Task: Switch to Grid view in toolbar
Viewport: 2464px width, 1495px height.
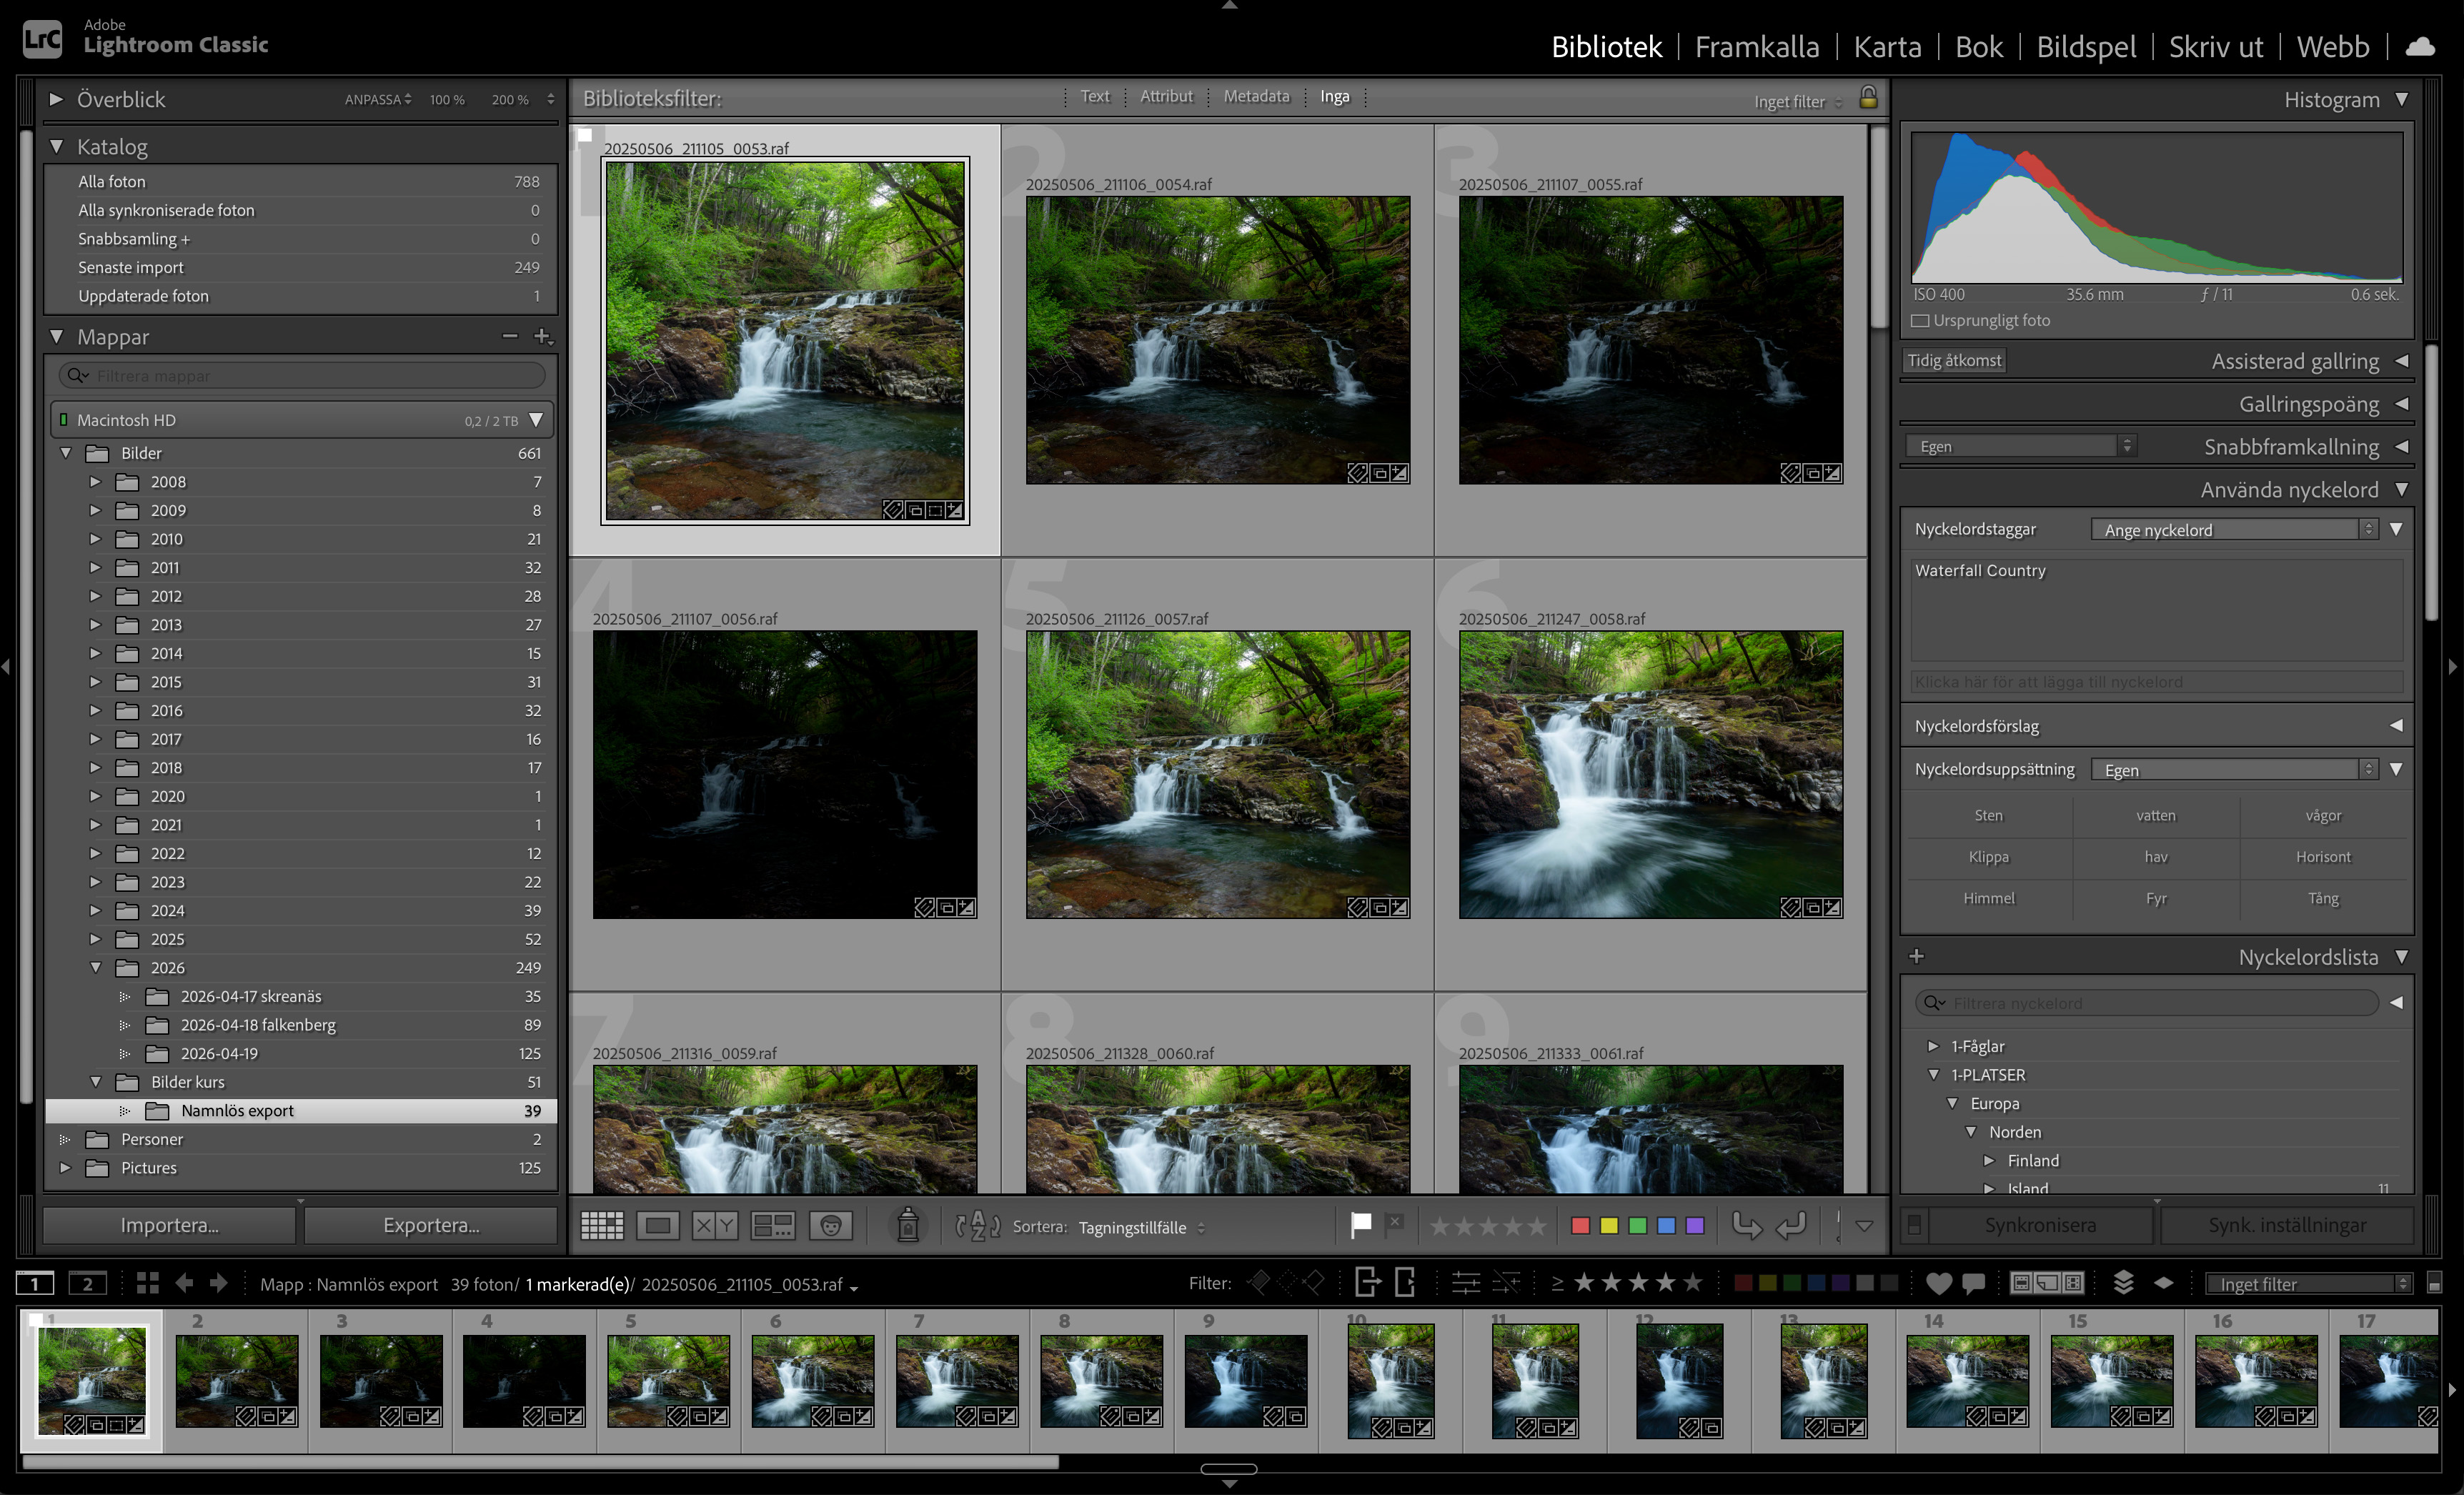Action: (x=602, y=1225)
